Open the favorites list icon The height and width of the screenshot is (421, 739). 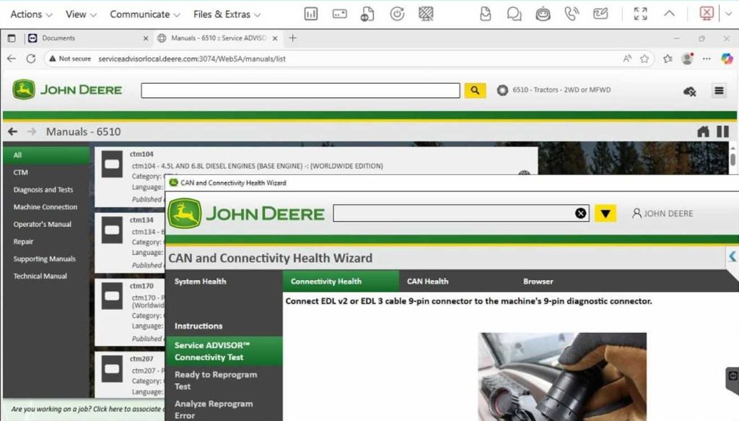point(668,59)
